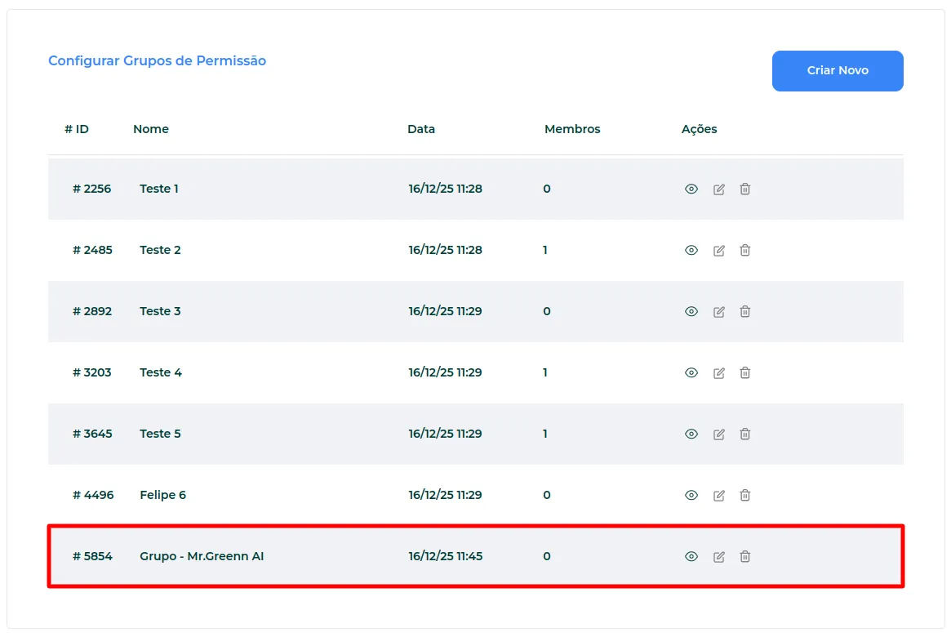Image resolution: width=951 pixels, height=637 pixels.
Task: Edit the Teste 3 group
Action: 718,312
